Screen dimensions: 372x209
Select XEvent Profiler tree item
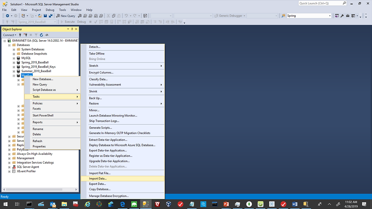point(26,172)
